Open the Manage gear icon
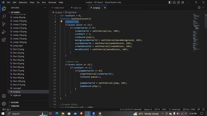This screenshot has height=116, width=207. tap(4, 104)
